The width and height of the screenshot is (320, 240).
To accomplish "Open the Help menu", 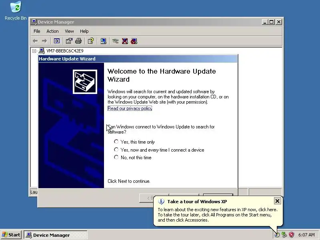I will [84, 31].
